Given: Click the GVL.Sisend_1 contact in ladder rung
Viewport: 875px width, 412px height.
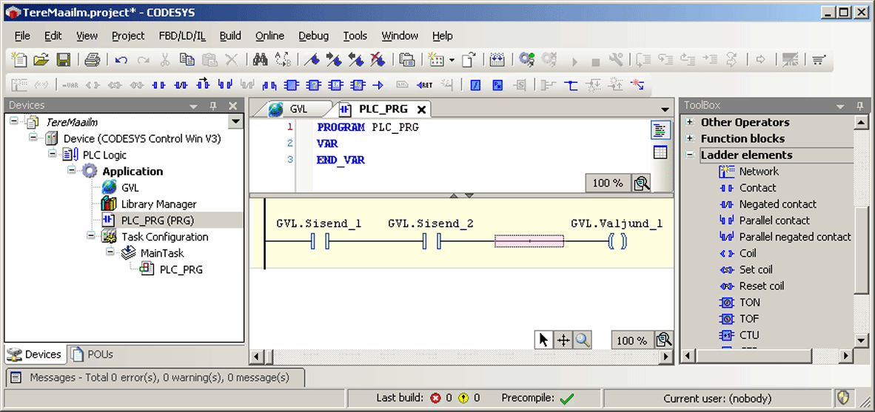Looking at the screenshot, I should click(320, 241).
